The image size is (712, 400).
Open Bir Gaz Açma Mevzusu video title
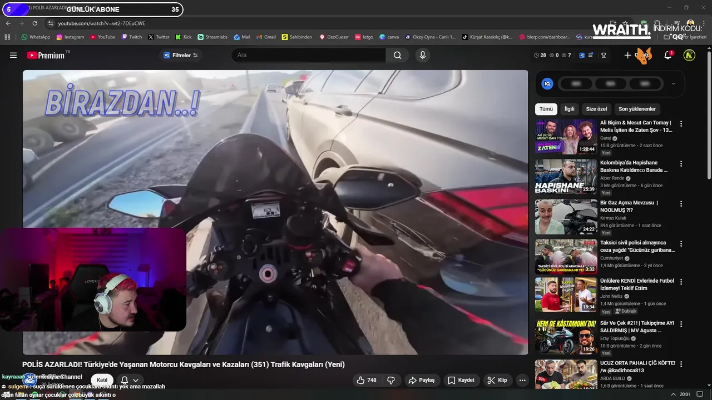[629, 206]
